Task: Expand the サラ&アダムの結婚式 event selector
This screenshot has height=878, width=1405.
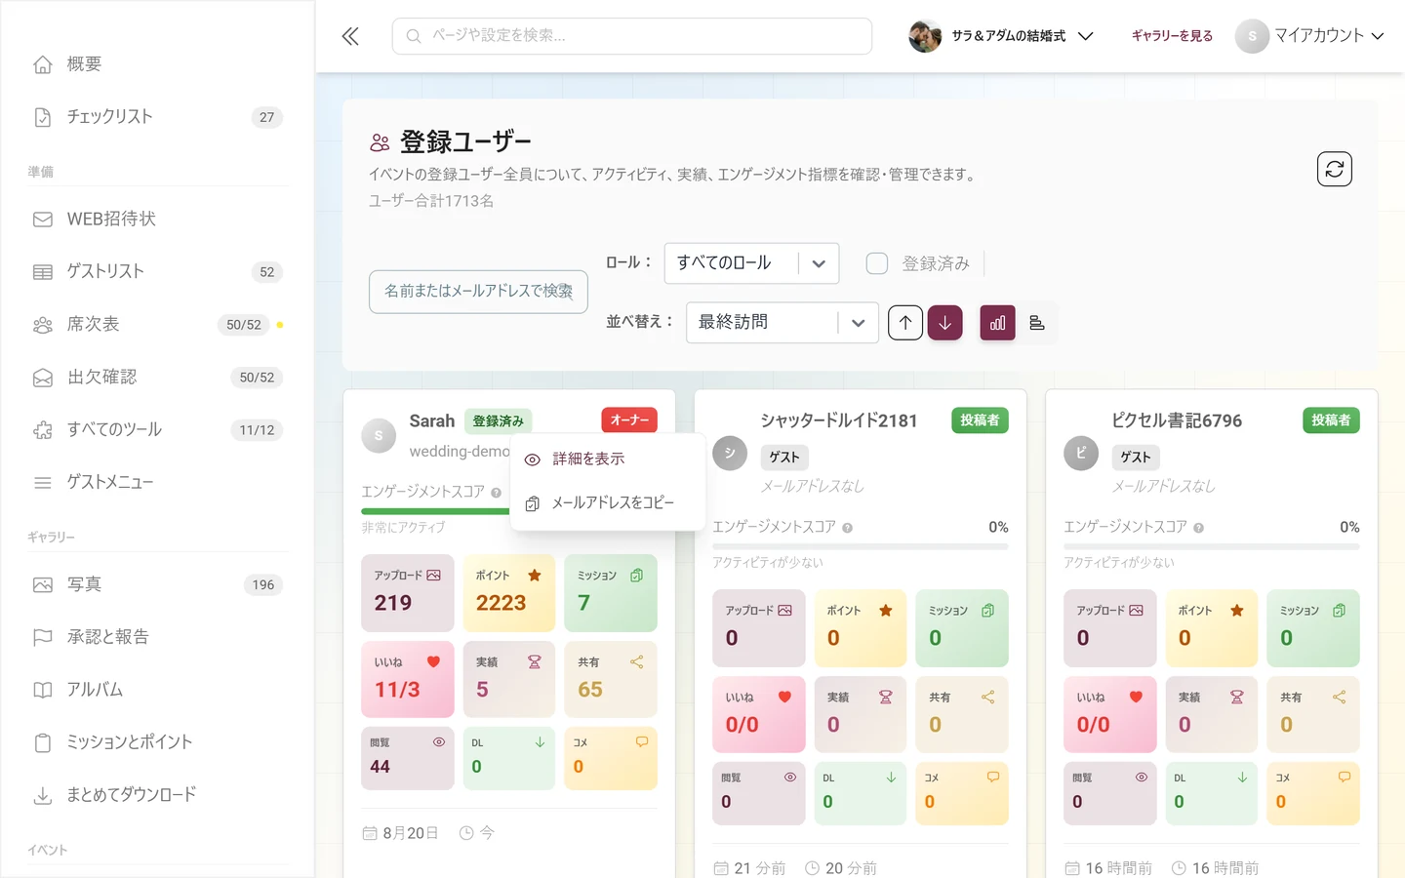Action: point(1002,36)
